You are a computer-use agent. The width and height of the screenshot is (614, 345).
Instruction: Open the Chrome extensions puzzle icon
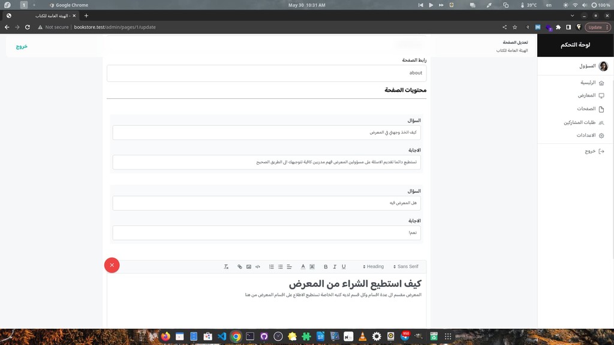click(558, 27)
